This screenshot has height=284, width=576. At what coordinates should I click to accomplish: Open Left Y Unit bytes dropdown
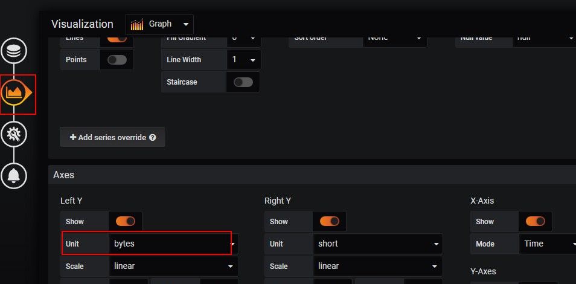click(174, 244)
